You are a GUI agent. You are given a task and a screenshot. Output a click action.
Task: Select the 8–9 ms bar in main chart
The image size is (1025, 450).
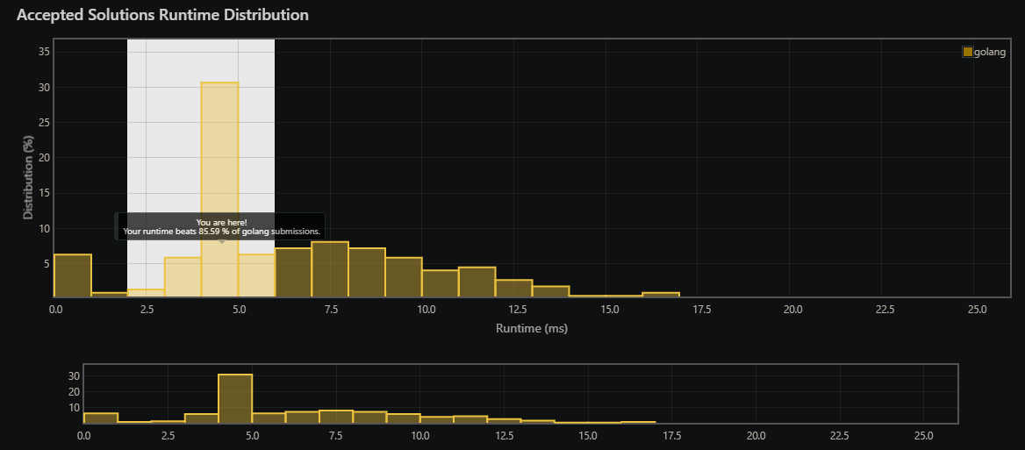pos(367,273)
